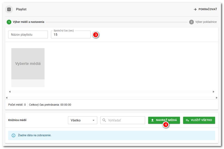Viewport: 224px width, 149px height.
Task: Click the Pokračovať arrow icon
Action: coord(195,10)
